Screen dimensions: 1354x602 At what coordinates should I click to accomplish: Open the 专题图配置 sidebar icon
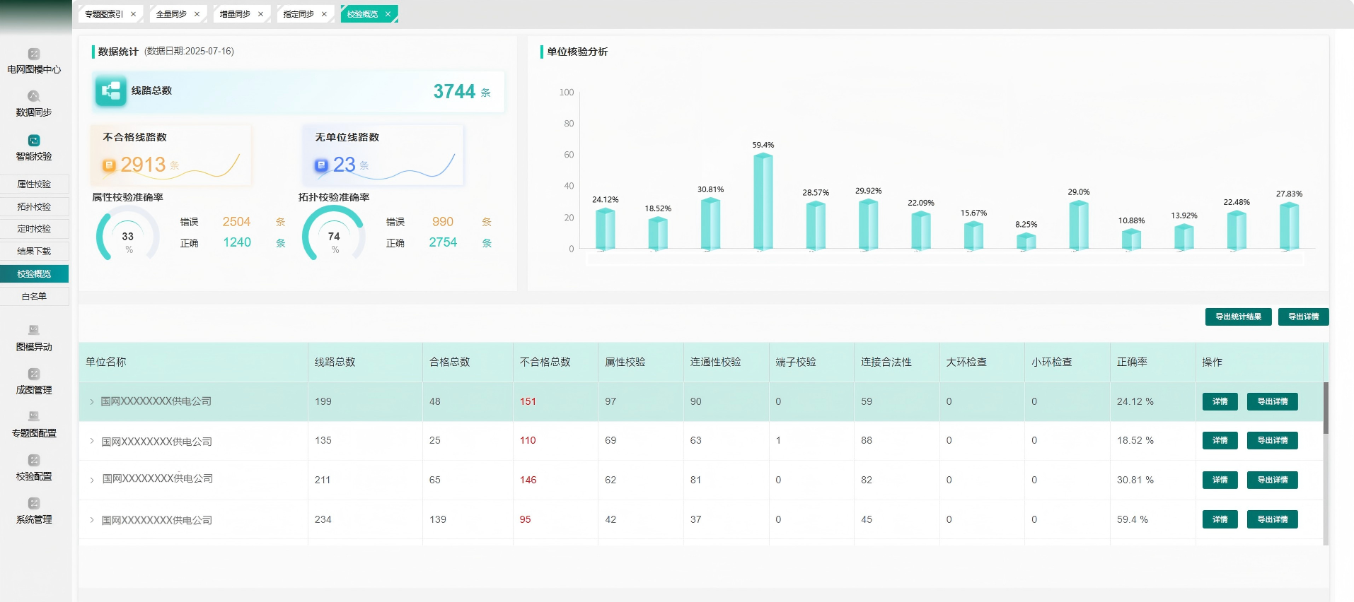[34, 417]
